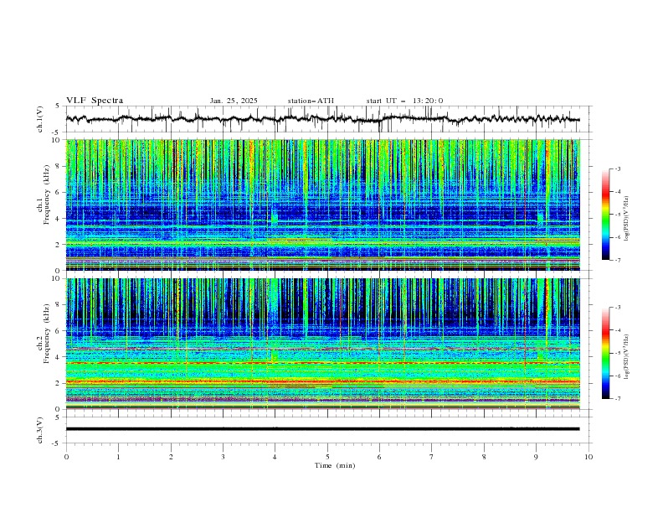The height and width of the screenshot is (513, 663).
Task: Select the "station=ATH" header label
Action: (311, 101)
